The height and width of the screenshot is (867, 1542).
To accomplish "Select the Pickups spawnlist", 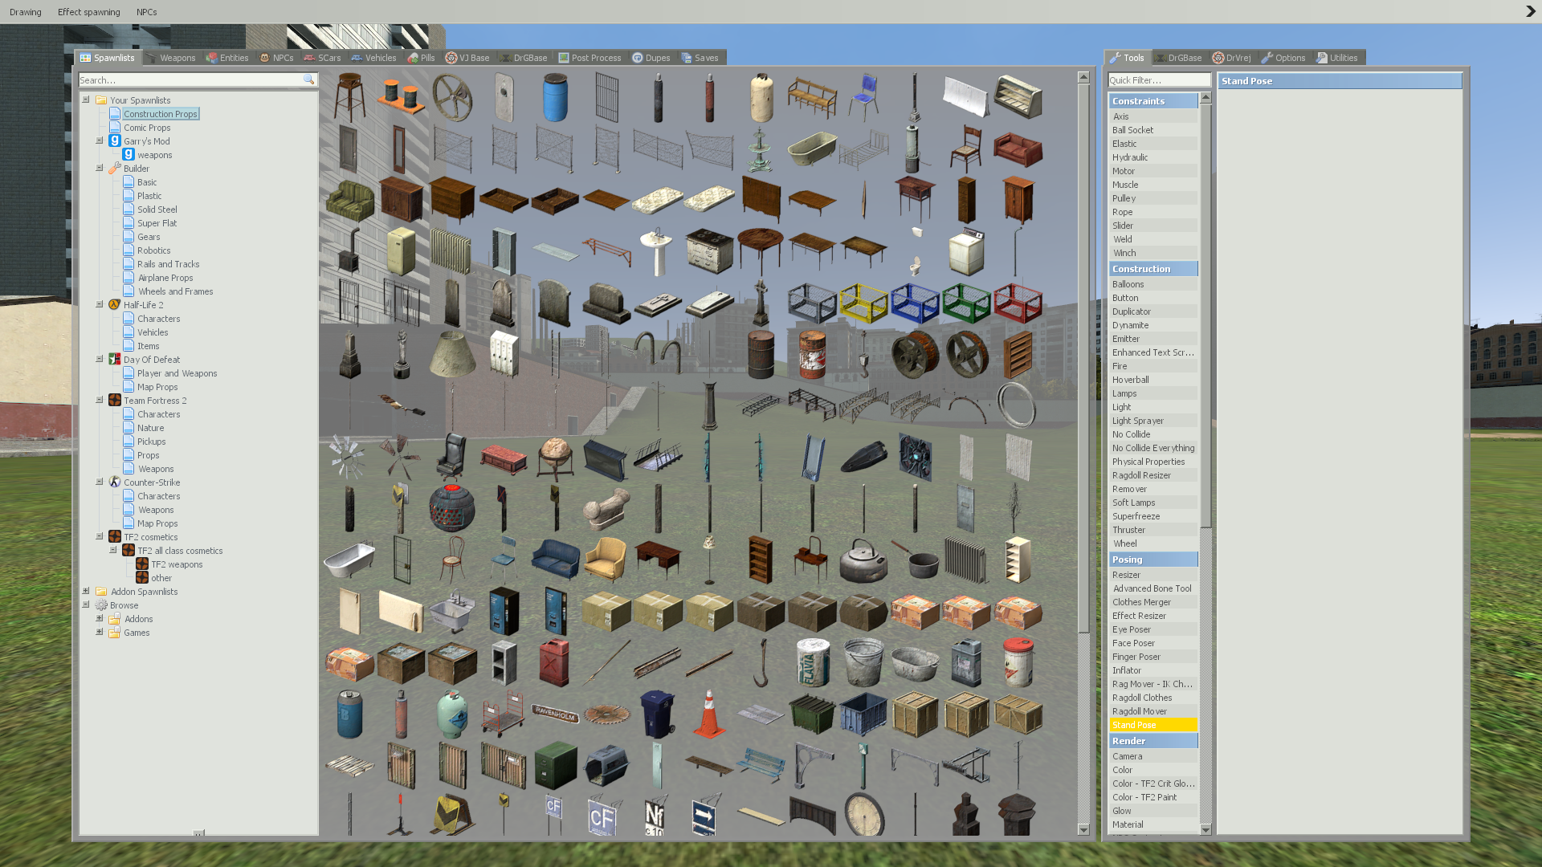I will [152, 442].
